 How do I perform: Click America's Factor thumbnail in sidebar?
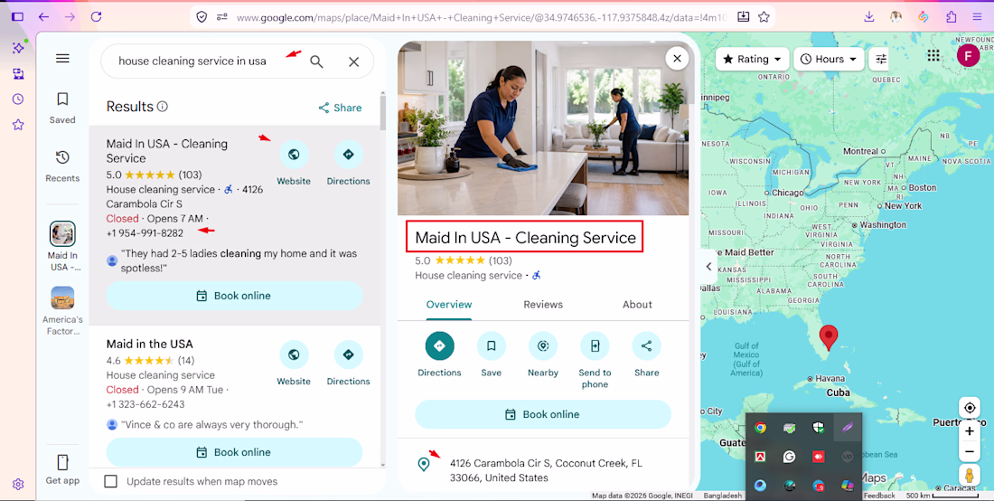62,298
